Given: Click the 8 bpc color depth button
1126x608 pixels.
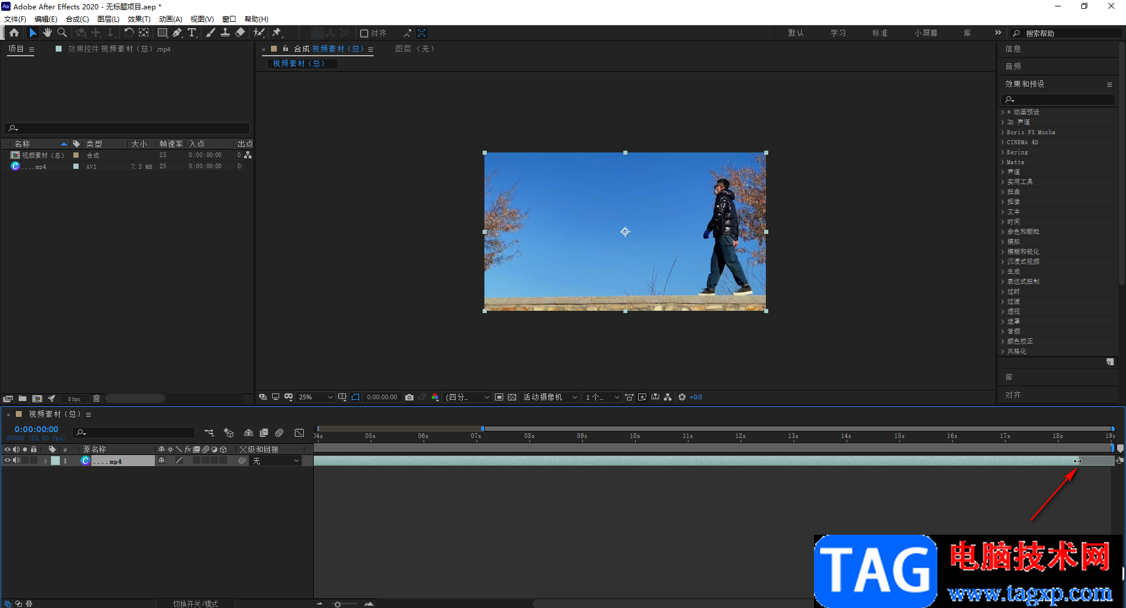Looking at the screenshot, I should [74, 399].
